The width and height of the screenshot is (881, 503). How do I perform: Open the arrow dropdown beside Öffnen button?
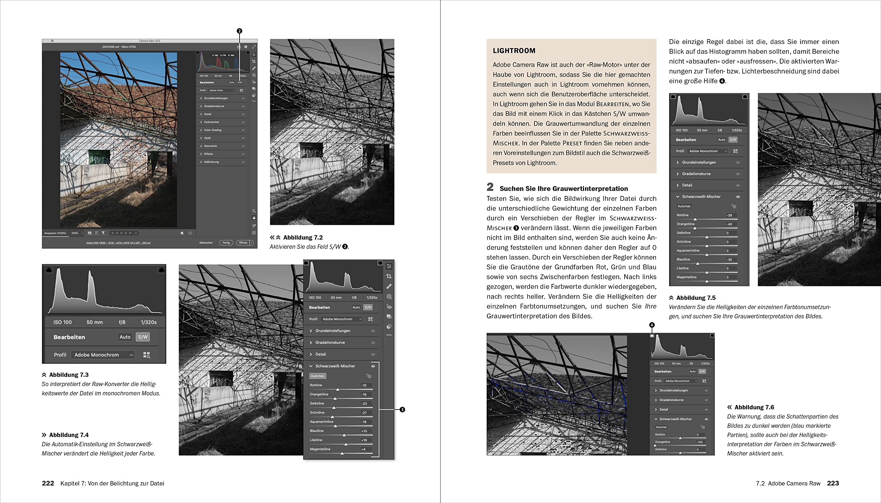[x=252, y=243]
